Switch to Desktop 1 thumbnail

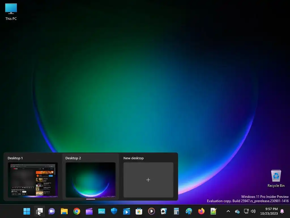(x=33, y=180)
